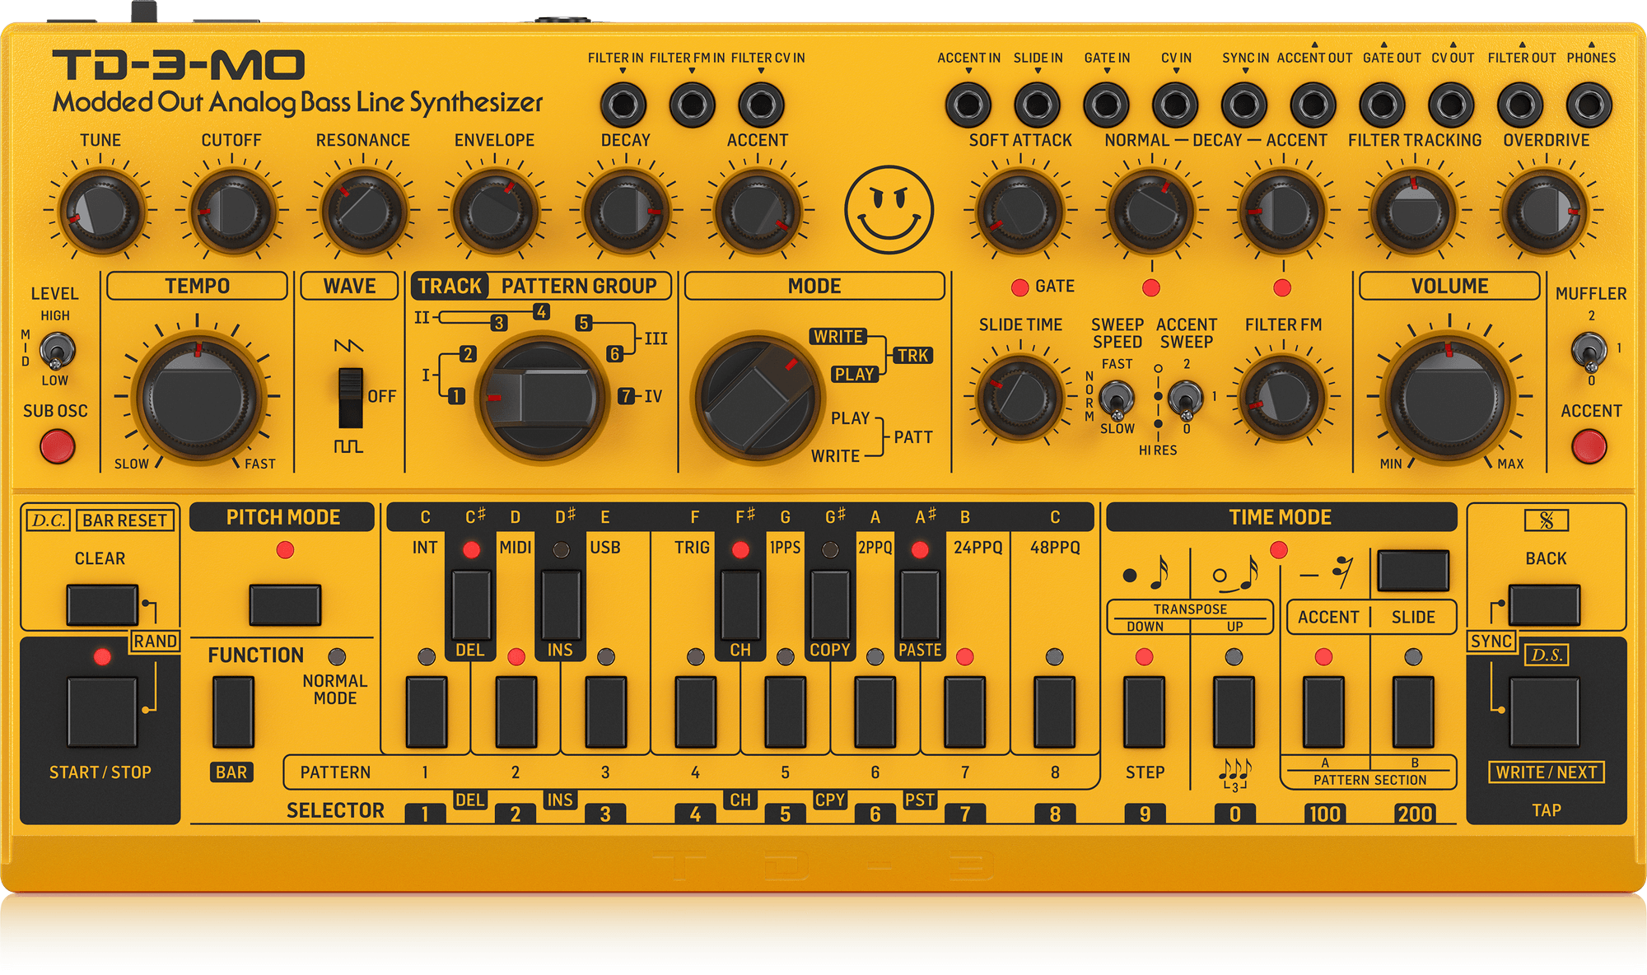
Task: Click the SYNC IN jack
Action: click(1244, 105)
